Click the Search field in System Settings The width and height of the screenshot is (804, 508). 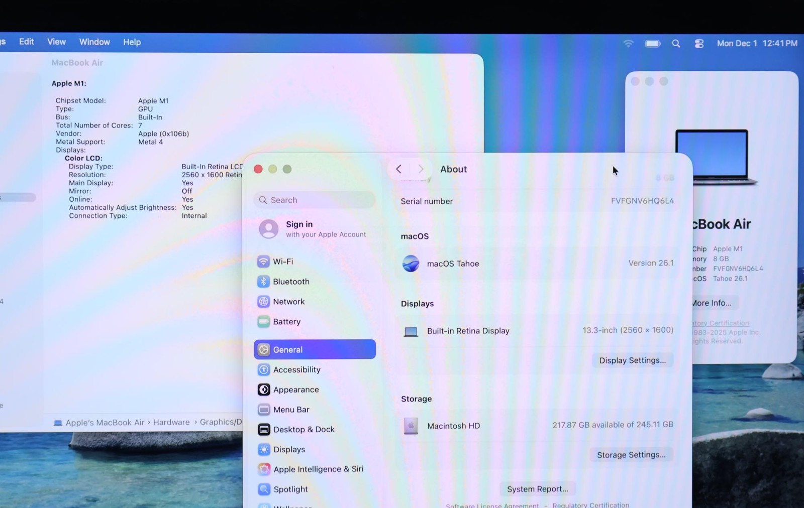pyautogui.click(x=315, y=200)
